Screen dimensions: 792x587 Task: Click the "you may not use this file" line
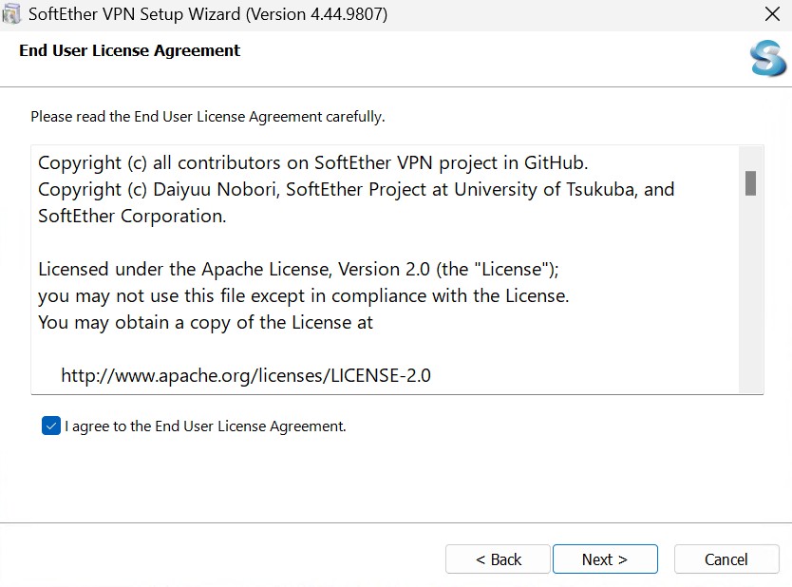(x=303, y=295)
